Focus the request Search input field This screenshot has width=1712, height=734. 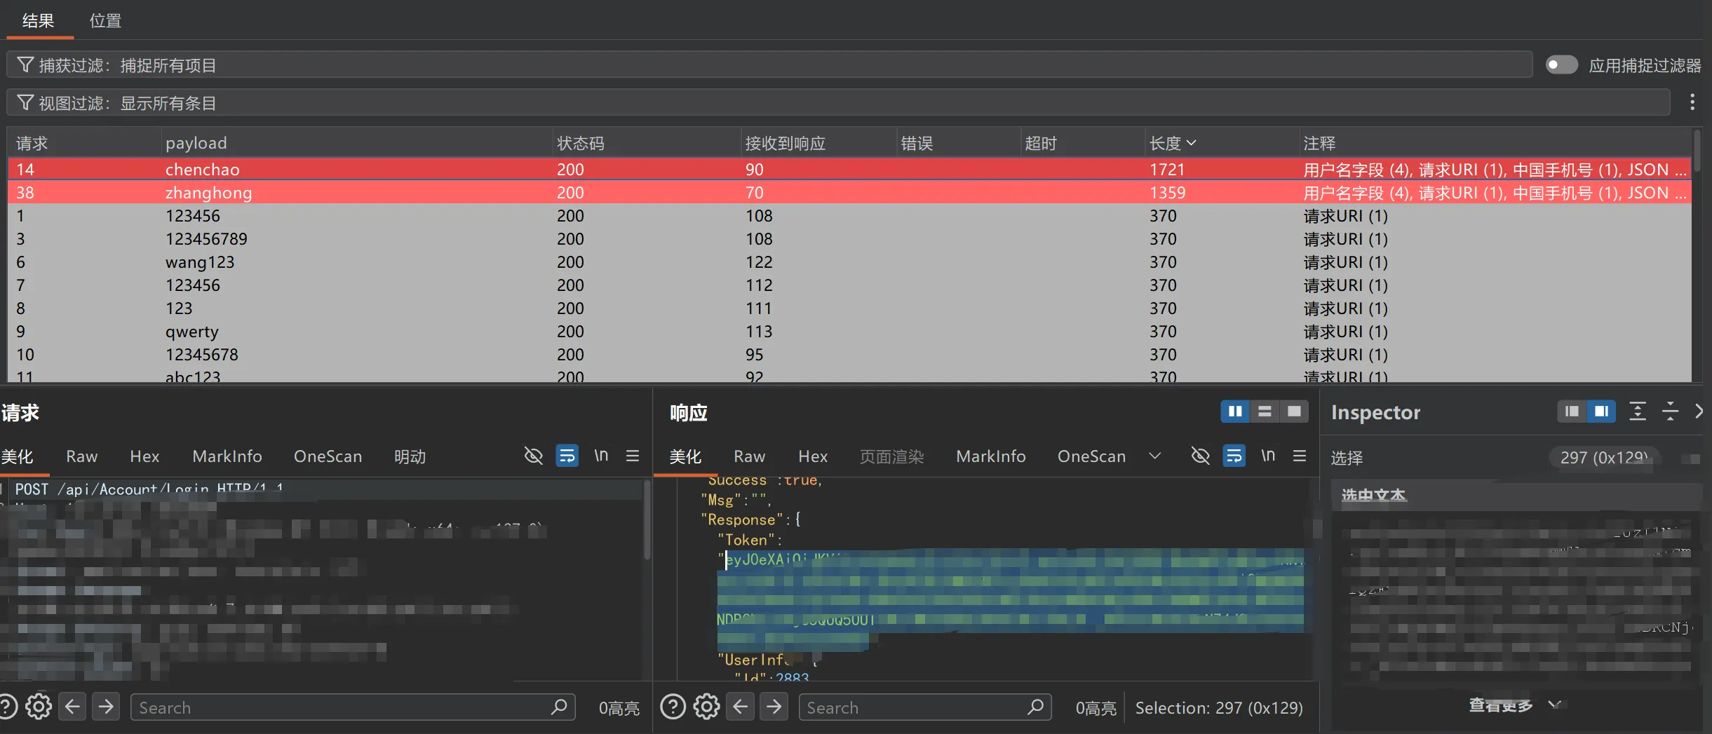click(x=353, y=707)
